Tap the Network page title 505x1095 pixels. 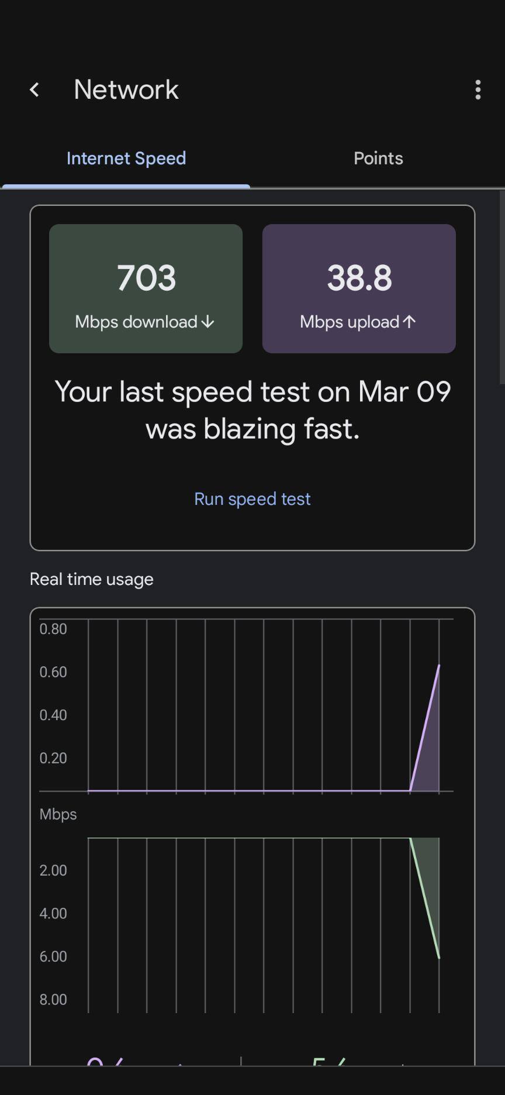126,89
